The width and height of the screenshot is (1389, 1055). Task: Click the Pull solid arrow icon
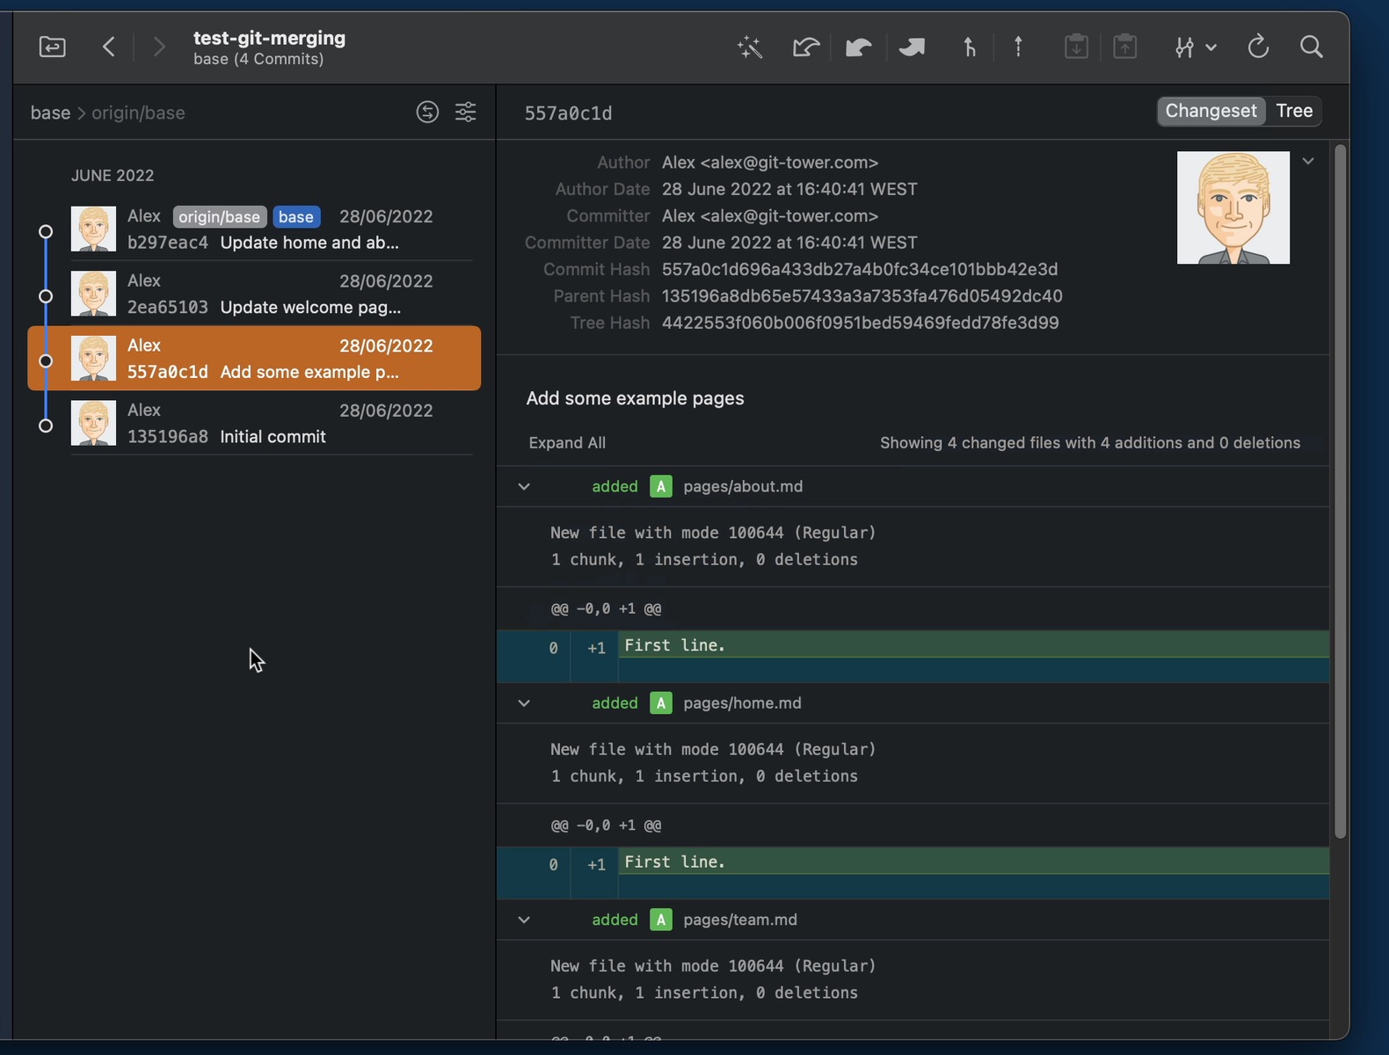pyautogui.click(x=858, y=47)
